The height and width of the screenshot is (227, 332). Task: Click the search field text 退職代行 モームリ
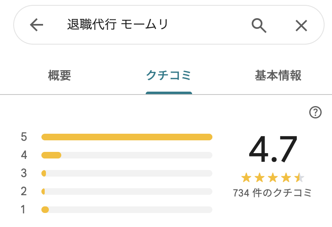pos(118,24)
